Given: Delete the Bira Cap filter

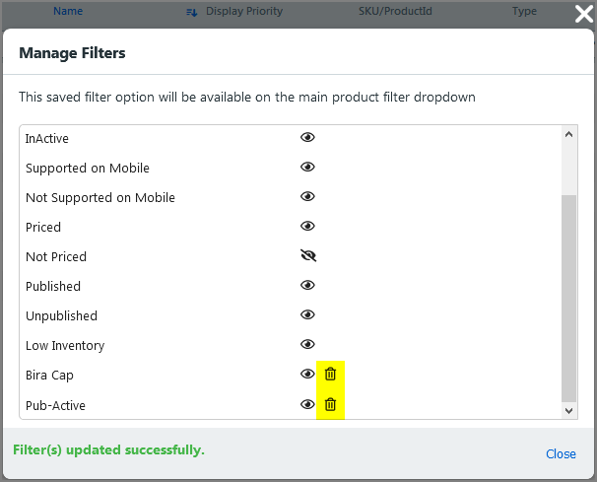Looking at the screenshot, I should [x=331, y=375].
